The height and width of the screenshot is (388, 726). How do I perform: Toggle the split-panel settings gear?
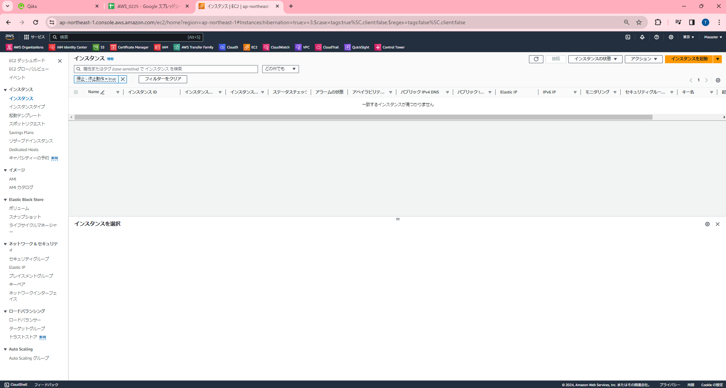click(707, 224)
